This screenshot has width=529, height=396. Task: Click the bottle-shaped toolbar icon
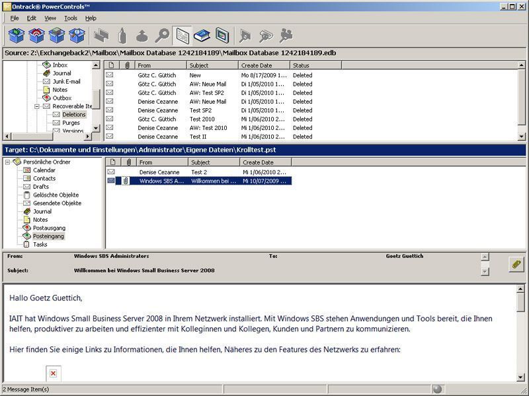click(121, 35)
